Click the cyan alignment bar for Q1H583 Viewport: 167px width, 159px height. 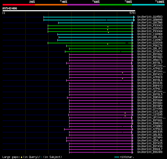89,17
